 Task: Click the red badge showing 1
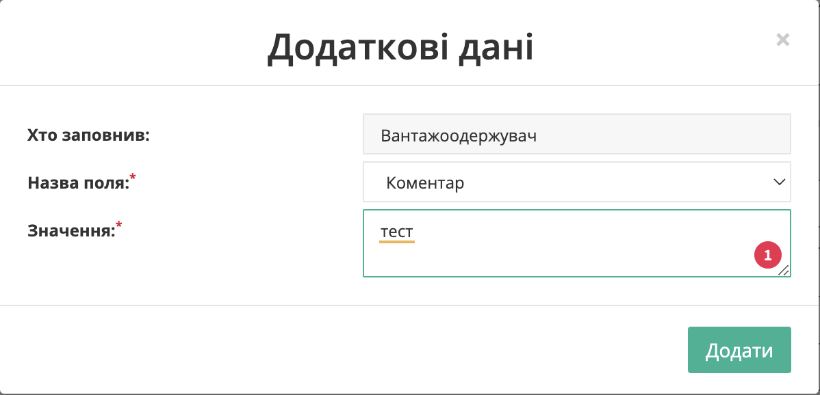coord(768,255)
